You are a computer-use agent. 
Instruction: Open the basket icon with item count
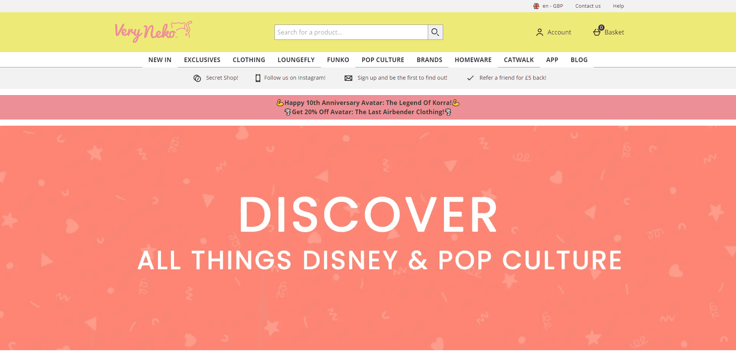pyautogui.click(x=598, y=31)
